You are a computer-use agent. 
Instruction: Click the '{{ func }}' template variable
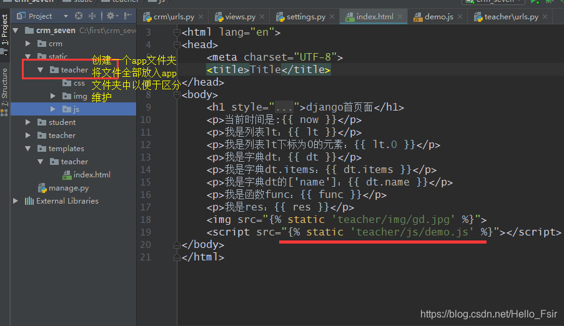coord(331,195)
